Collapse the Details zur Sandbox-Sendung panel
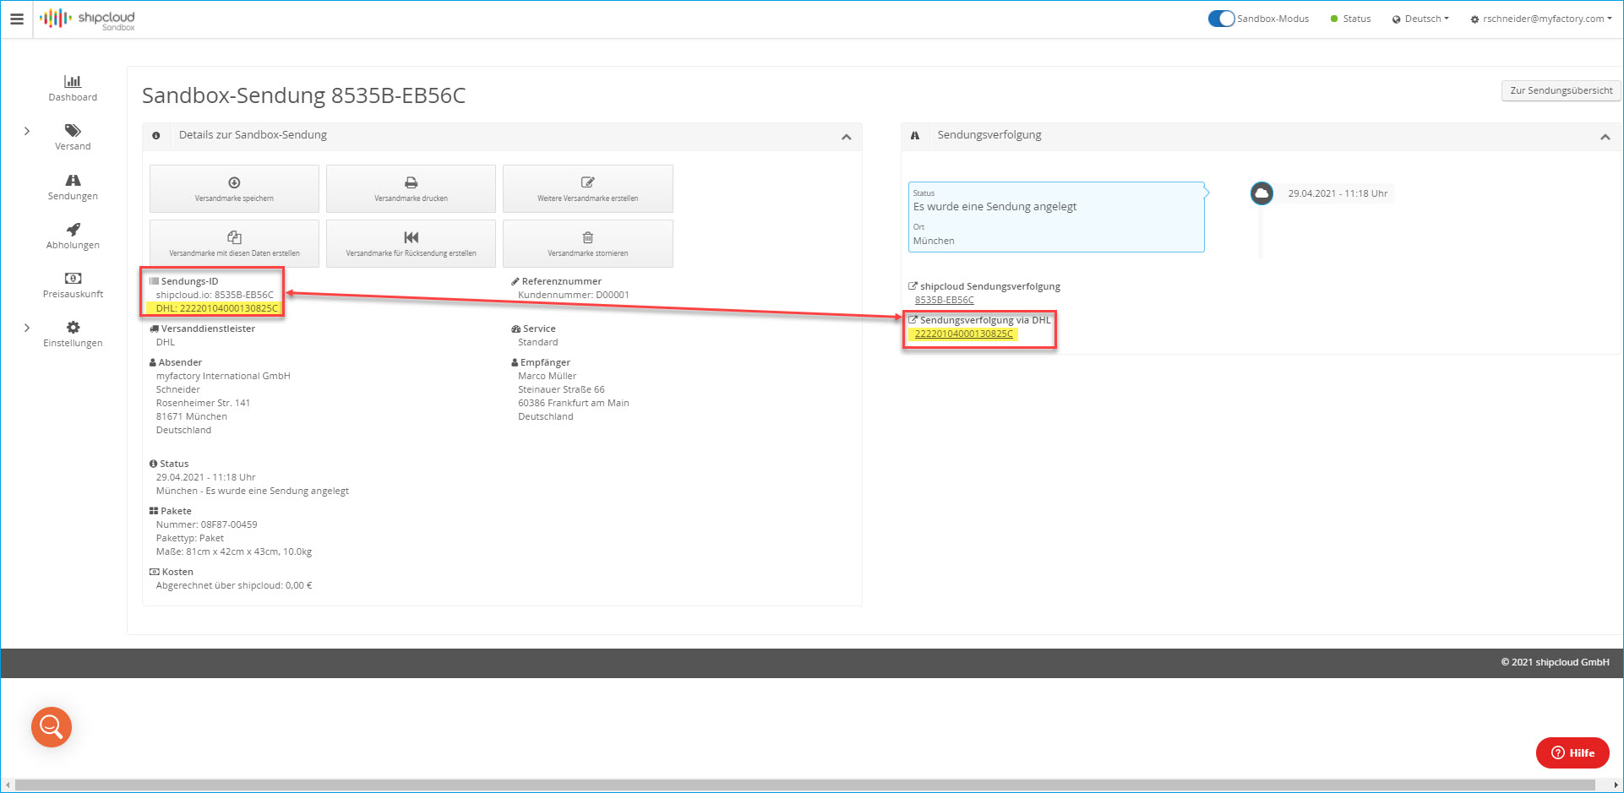The image size is (1624, 793). pyautogui.click(x=846, y=137)
